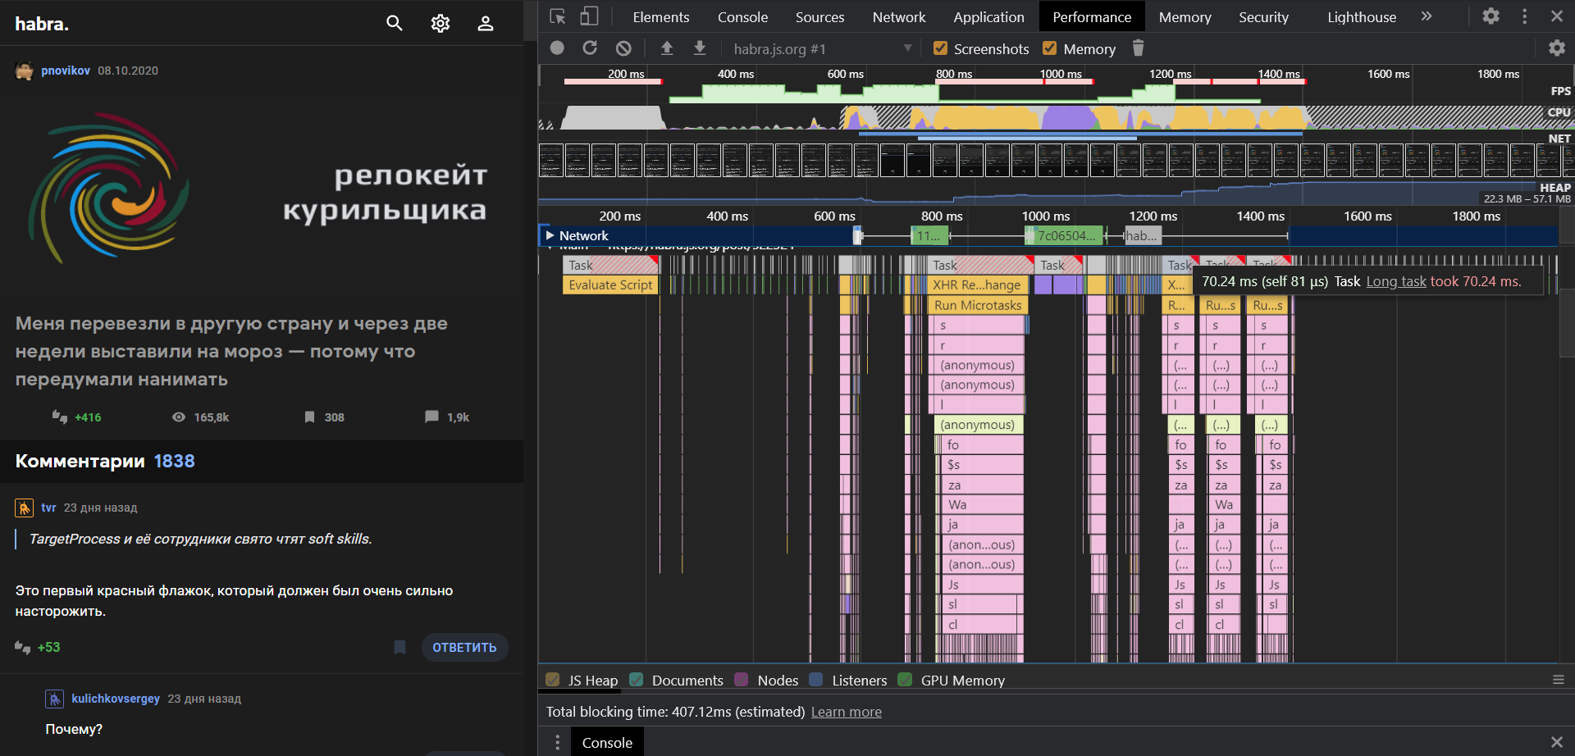Save profile with the download arrow icon
Screen dimensions: 1575x756
pos(700,48)
